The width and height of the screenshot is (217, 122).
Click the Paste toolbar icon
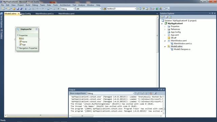pos(33,9)
